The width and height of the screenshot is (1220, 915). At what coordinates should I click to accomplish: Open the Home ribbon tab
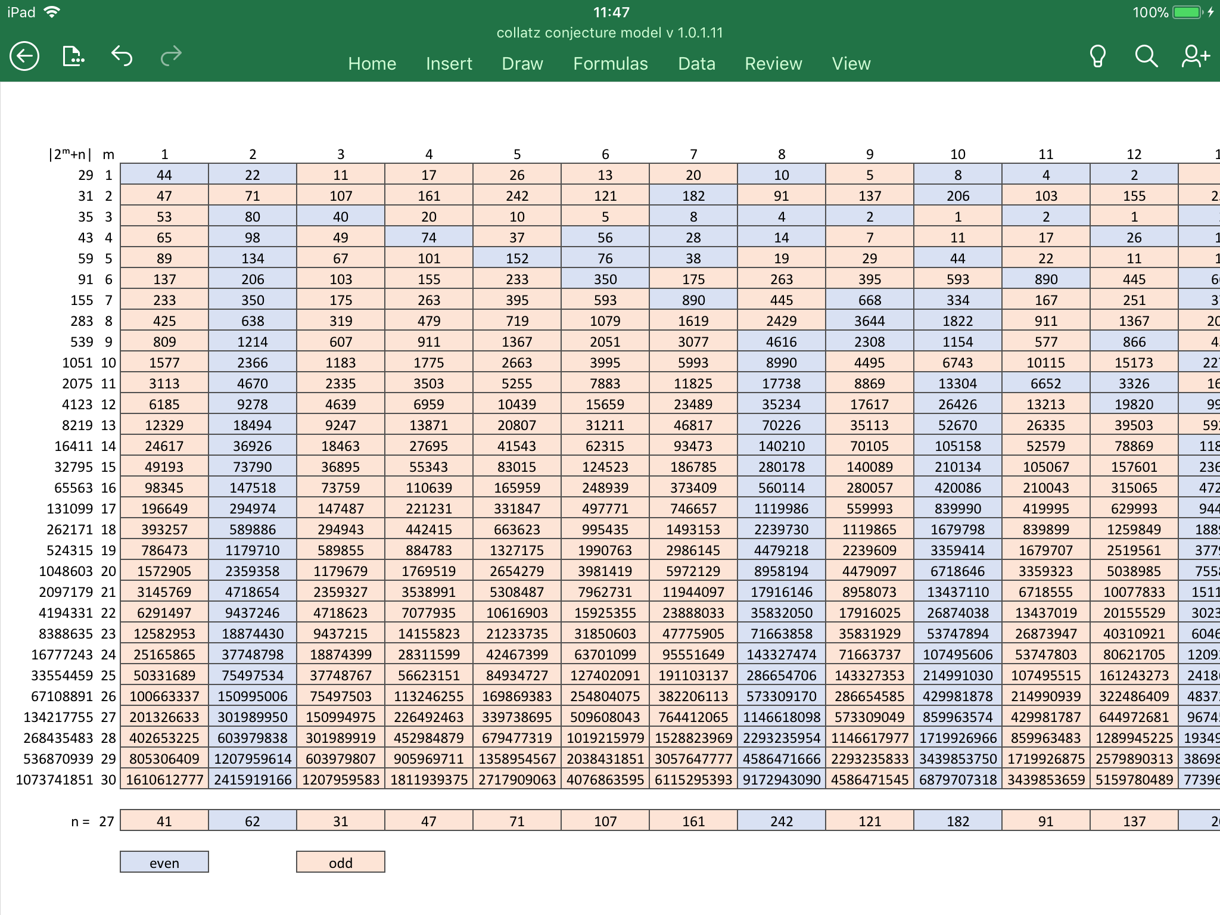(372, 64)
